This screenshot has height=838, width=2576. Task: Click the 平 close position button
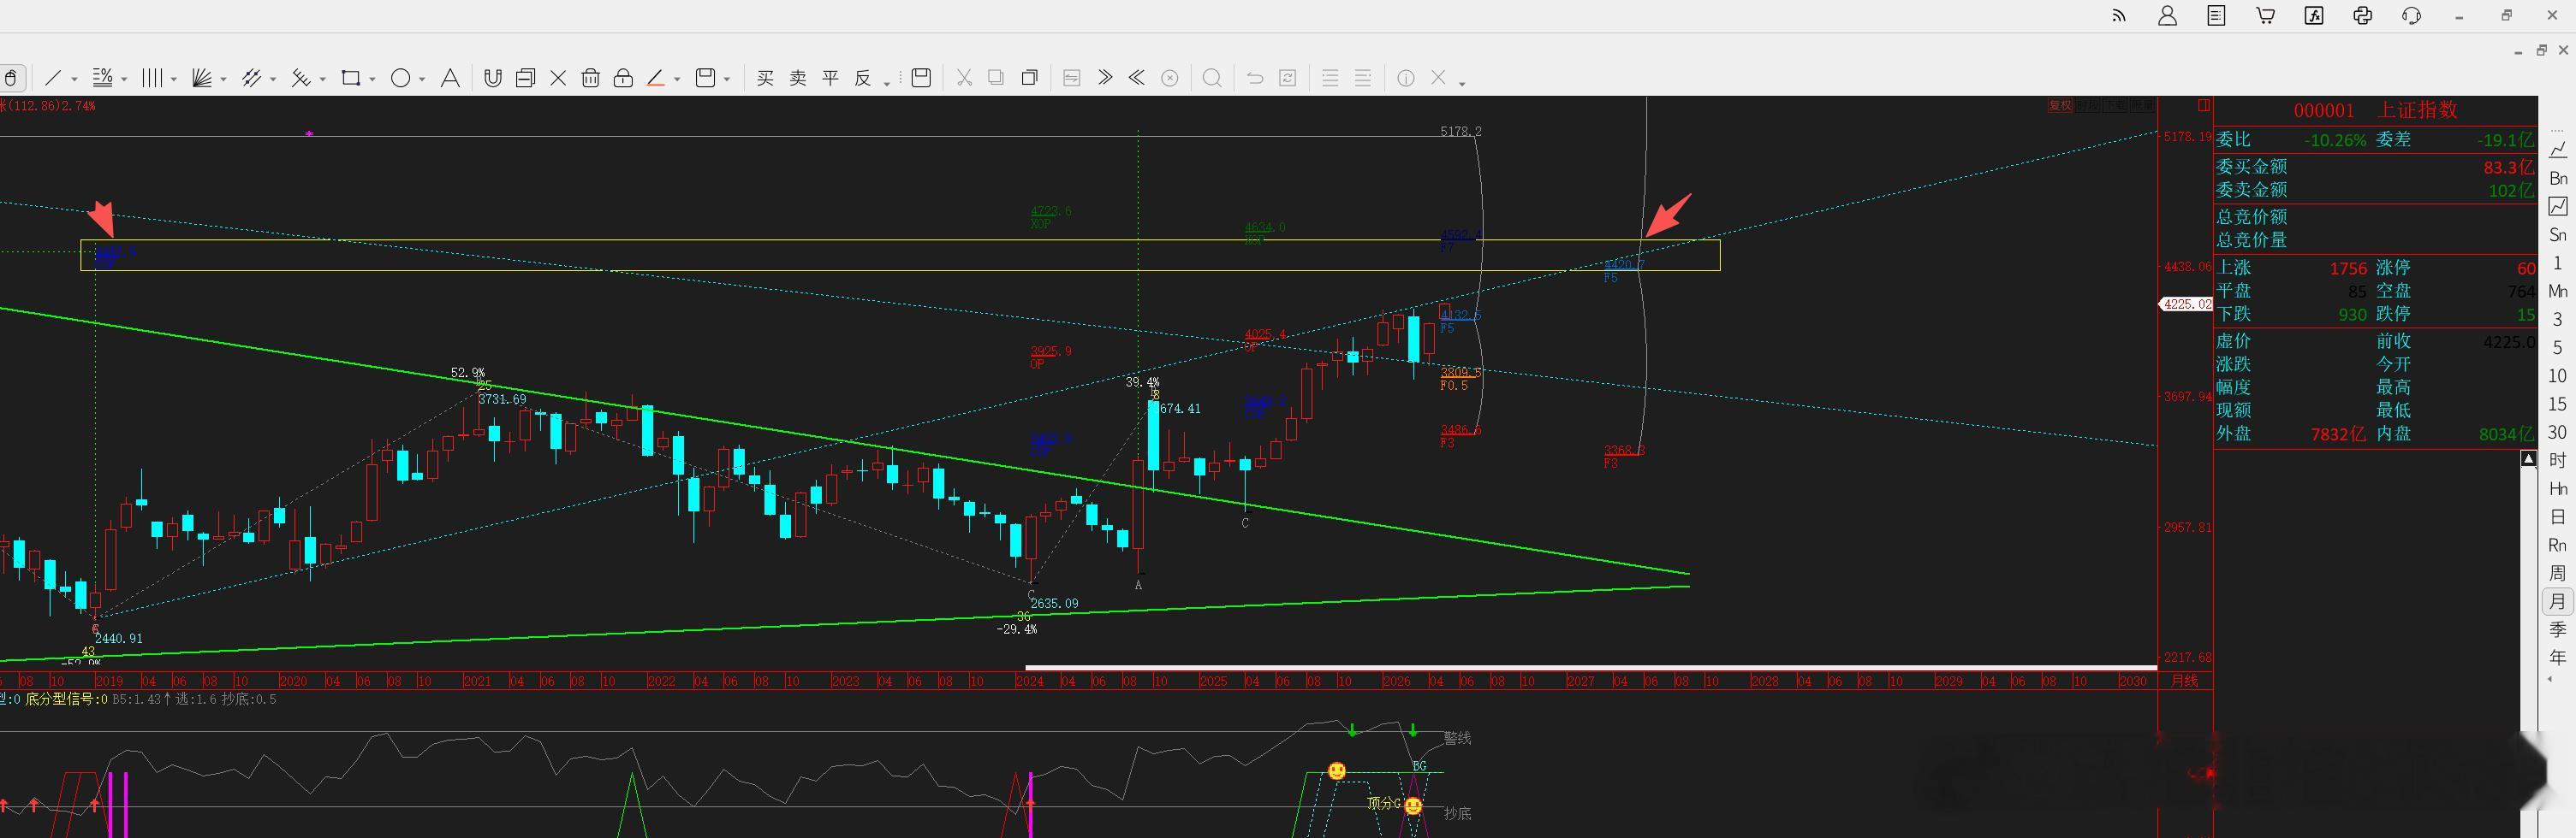coord(830,78)
